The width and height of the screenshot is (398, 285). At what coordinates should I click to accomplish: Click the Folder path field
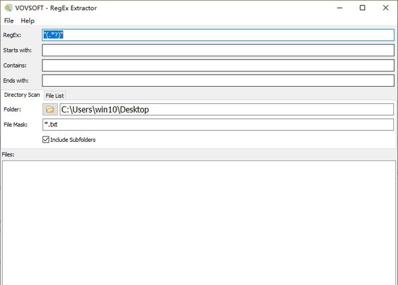[x=227, y=109]
